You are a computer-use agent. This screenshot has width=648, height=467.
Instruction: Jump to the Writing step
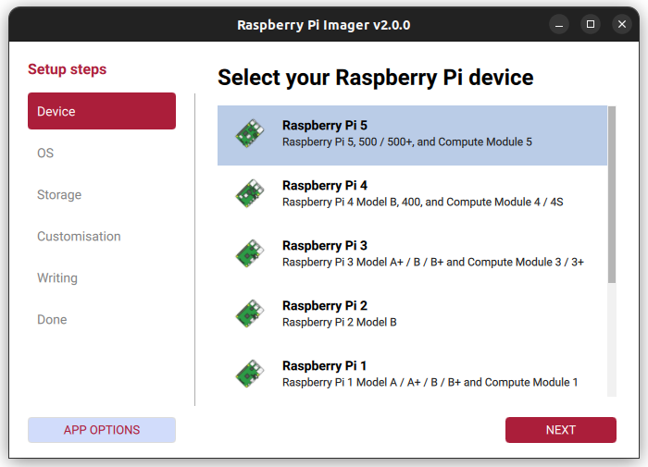57,277
